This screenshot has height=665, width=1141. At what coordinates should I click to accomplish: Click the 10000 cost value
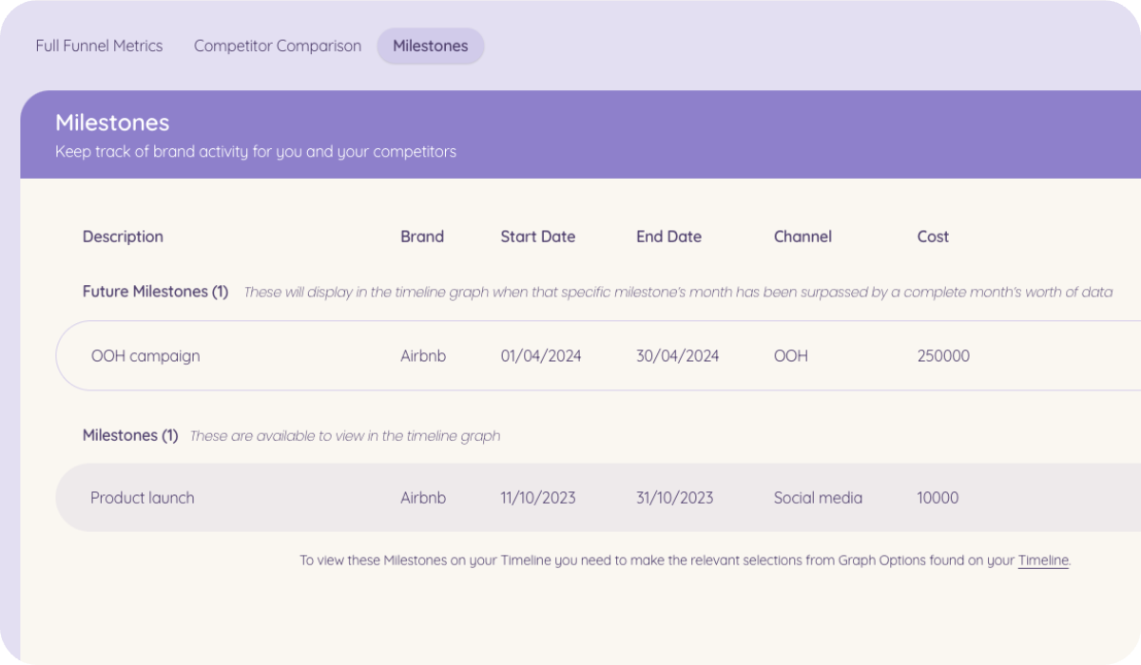coord(938,498)
